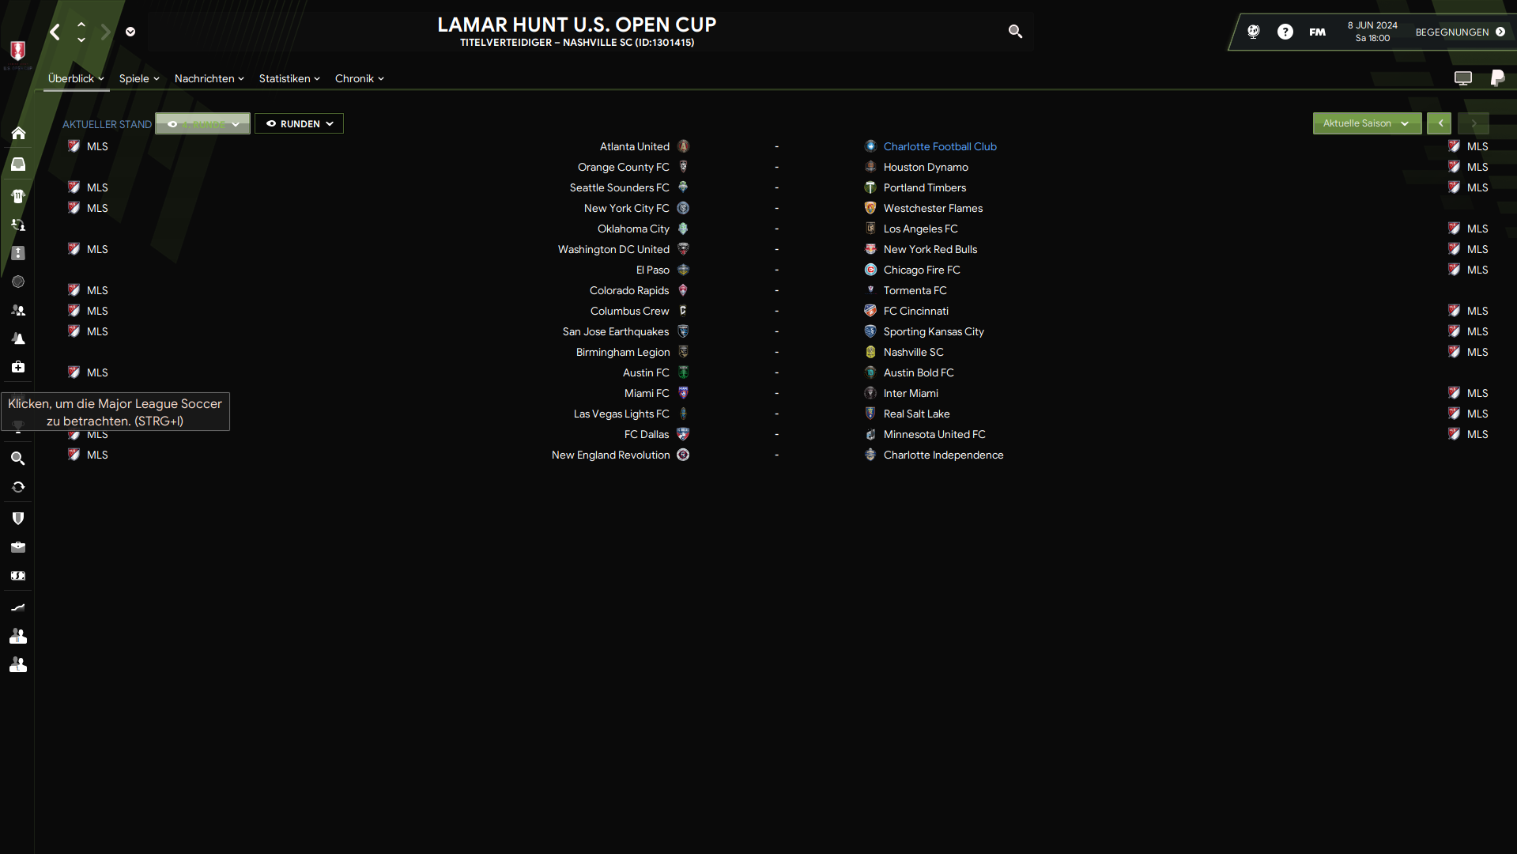Click the Begegnungen continue button
This screenshot has width=1517, height=854.
(1459, 32)
